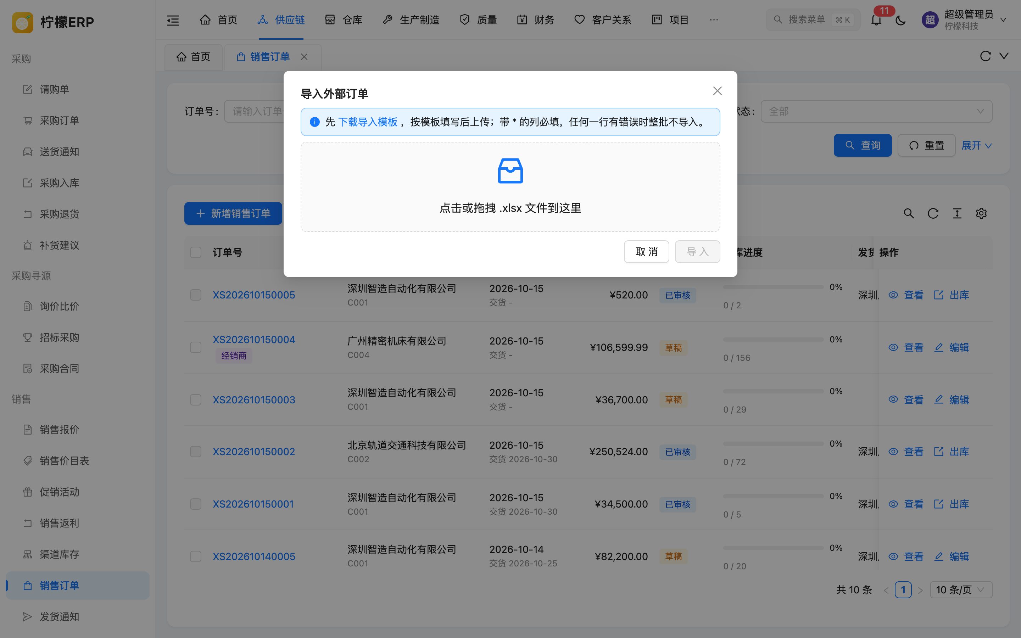Refresh tab icon at top right

[985, 56]
